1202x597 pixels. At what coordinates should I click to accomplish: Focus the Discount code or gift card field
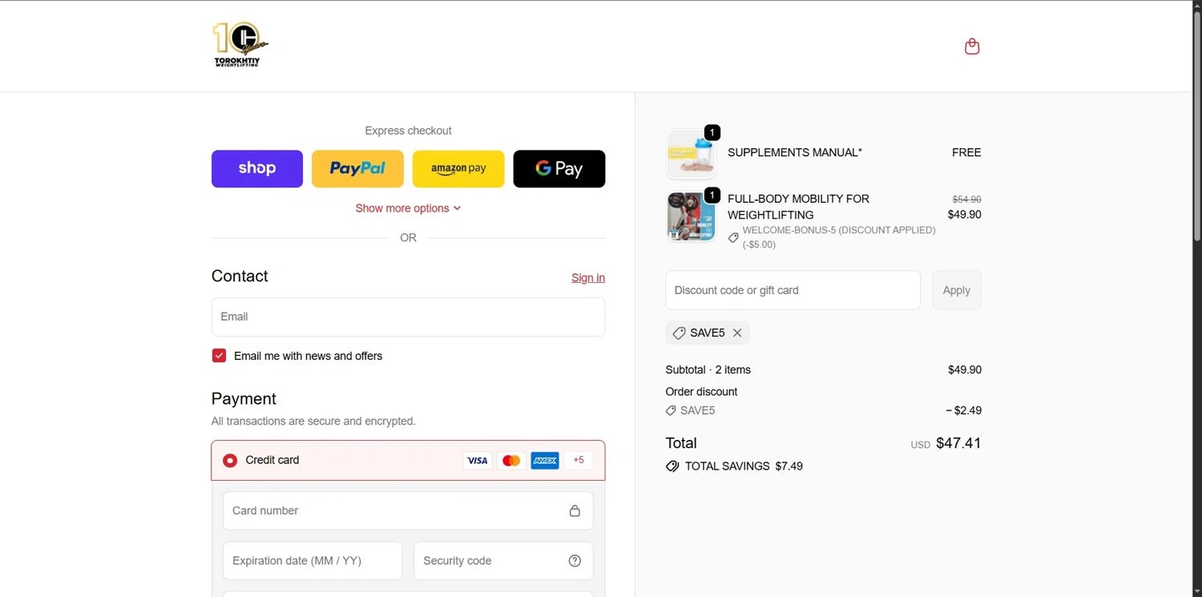793,290
